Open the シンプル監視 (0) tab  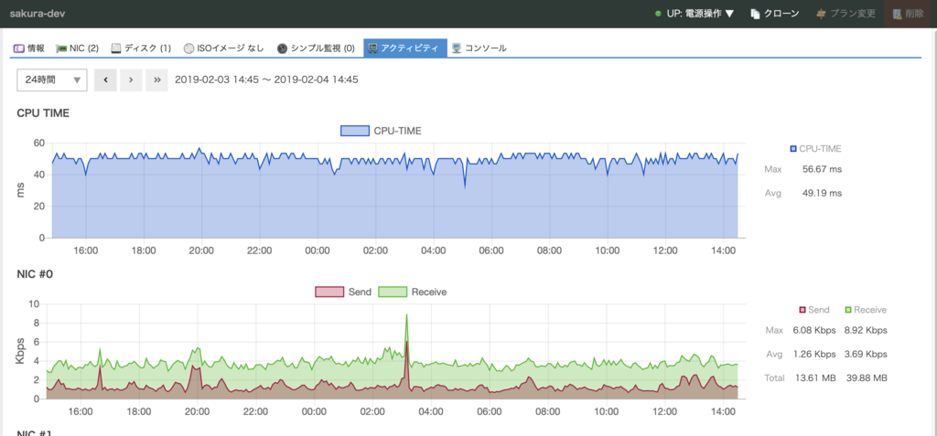(x=316, y=48)
